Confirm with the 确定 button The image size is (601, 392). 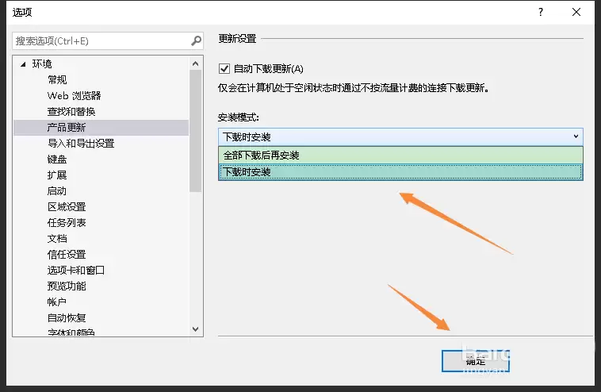click(x=476, y=361)
